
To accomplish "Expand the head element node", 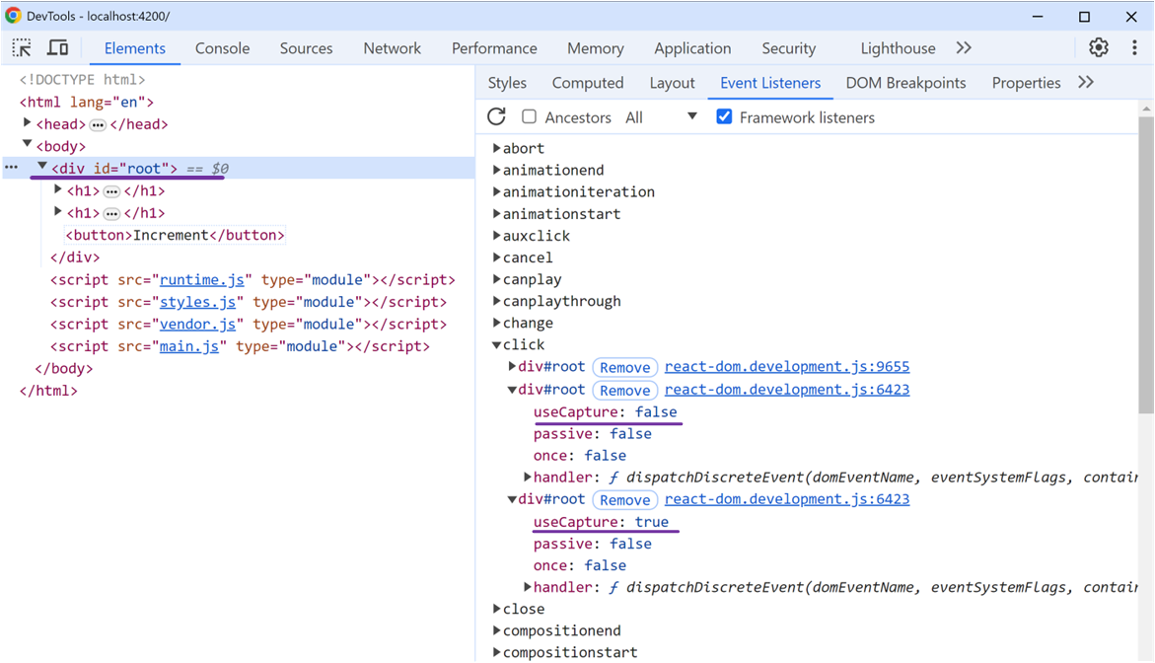I will click(28, 123).
